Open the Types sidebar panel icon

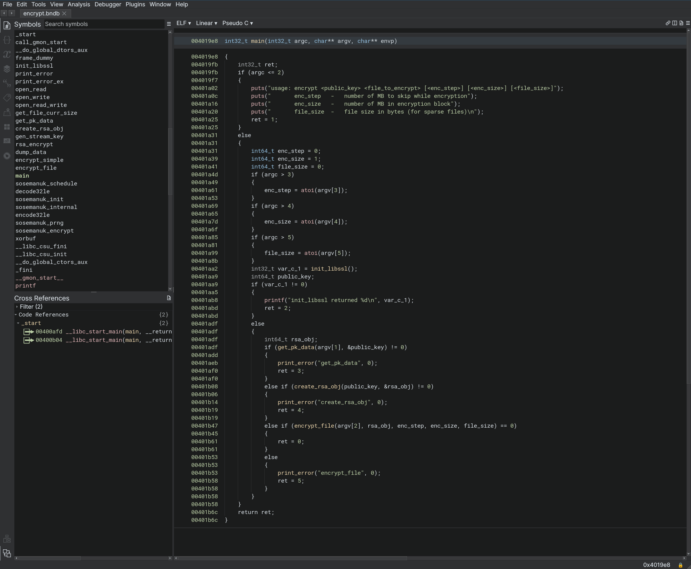tap(7, 40)
